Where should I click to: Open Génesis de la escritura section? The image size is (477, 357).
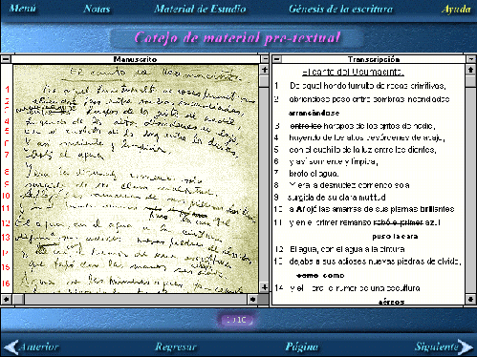click(x=340, y=9)
